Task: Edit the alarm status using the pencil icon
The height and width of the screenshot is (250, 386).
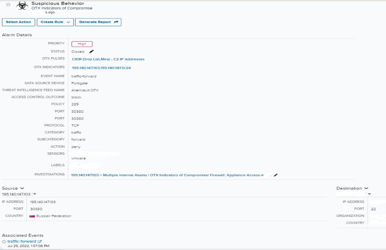Action: coord(91,51)
